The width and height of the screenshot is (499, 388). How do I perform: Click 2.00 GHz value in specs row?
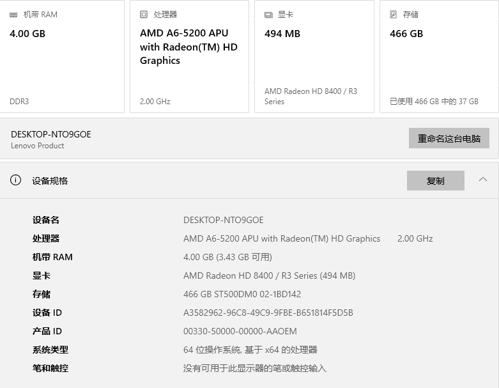click(415, 238)
